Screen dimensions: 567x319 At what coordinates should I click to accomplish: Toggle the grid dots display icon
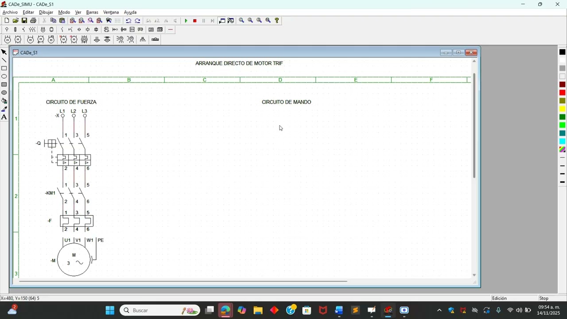117,20
